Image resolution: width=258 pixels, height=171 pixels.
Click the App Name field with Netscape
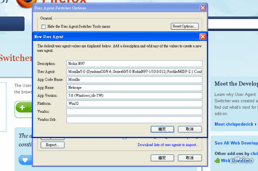(x=134, y=88)
